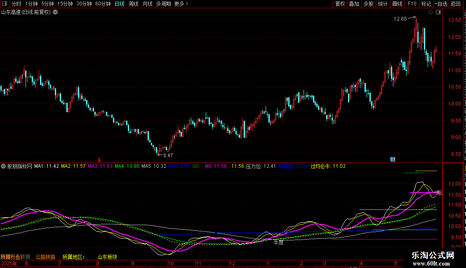
Task: Select the 5分钟 period
Action: tap(47, 4)
